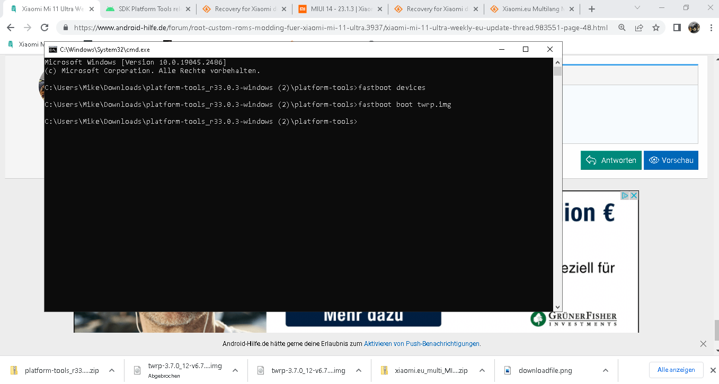Bookmark this page with the star icon
The width and height of the screenshot is (719, 384).
[656, 28]
